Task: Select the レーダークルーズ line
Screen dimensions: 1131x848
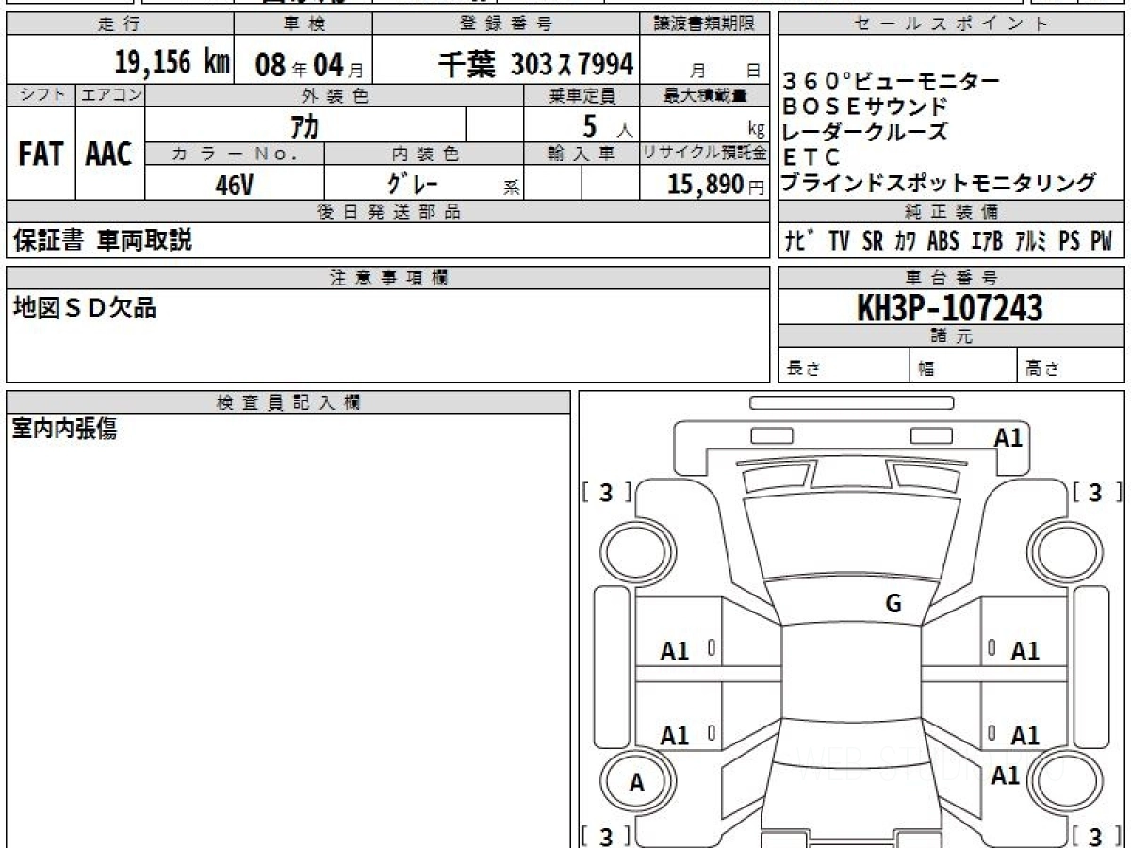Action: (x=865, y=133)
